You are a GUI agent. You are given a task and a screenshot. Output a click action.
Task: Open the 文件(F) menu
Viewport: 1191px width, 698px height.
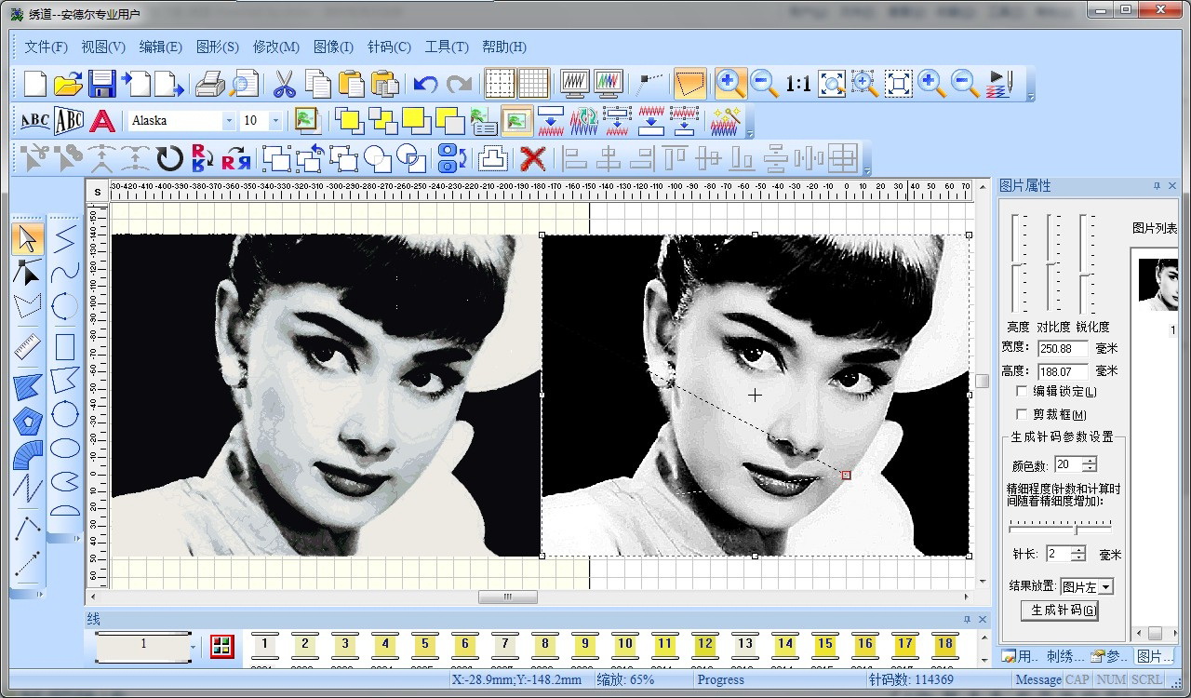[46, 47]
